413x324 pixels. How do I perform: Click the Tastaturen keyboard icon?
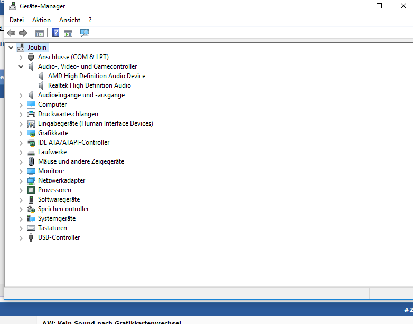tap(31, 228)
